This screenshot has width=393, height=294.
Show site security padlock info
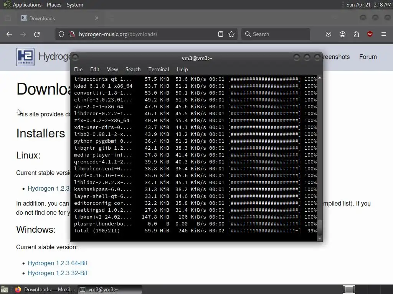pyautogui.click(x=72, y=34)
